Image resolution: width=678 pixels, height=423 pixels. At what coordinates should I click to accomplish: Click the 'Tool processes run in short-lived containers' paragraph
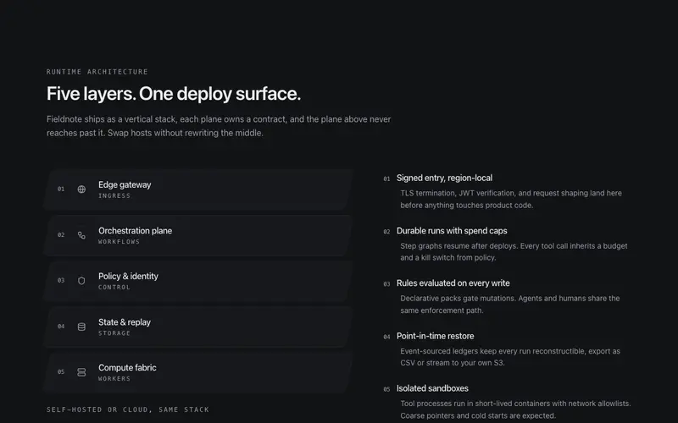(x=515, y=409)
